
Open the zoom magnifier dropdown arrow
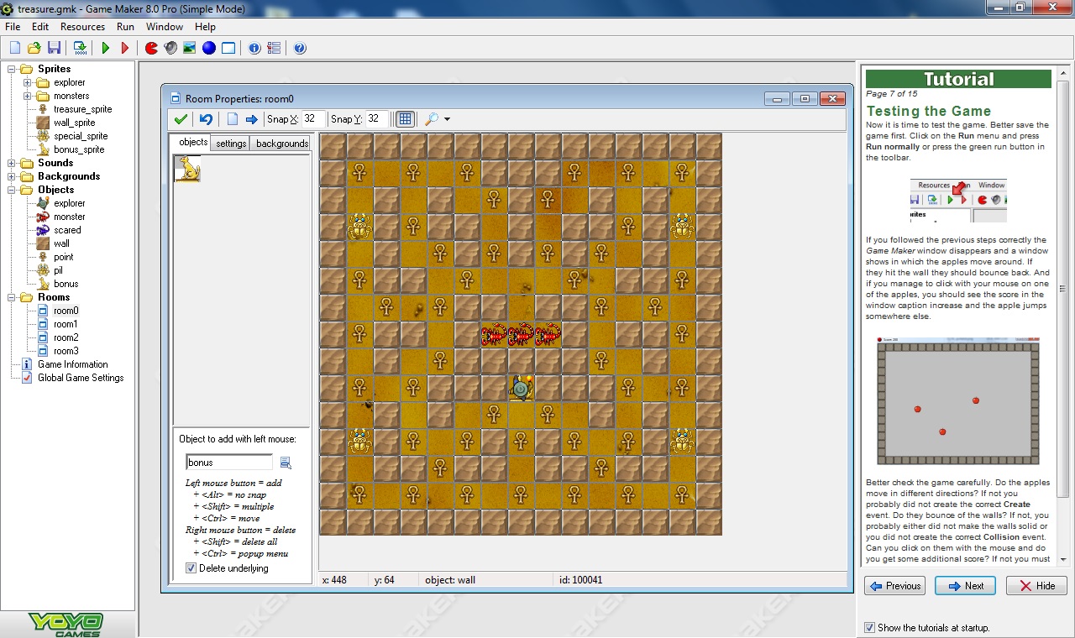[x=447, y=119]
